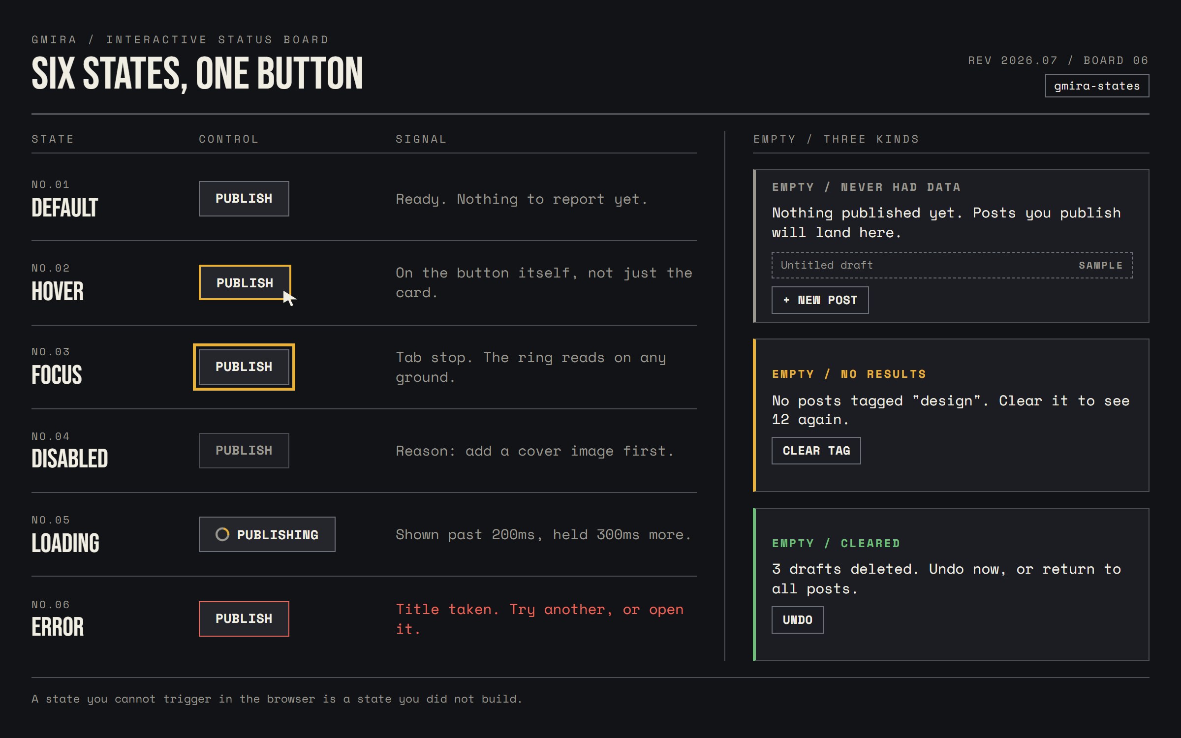This screenshot has height=738, width=1181.
Task: Select the Untitled draft sample row
Action: coord(952,265)
